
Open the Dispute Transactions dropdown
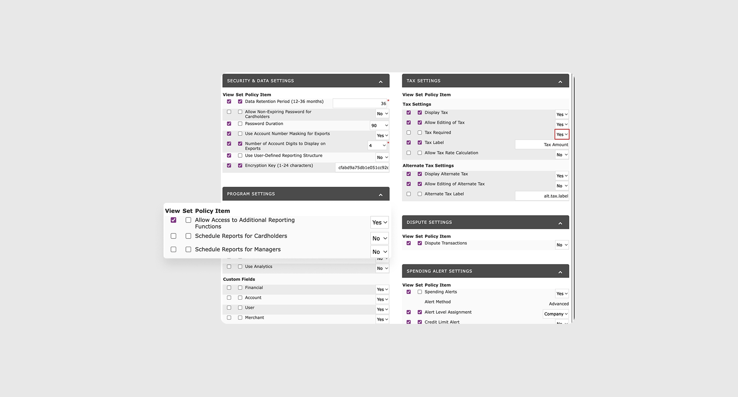562,245
